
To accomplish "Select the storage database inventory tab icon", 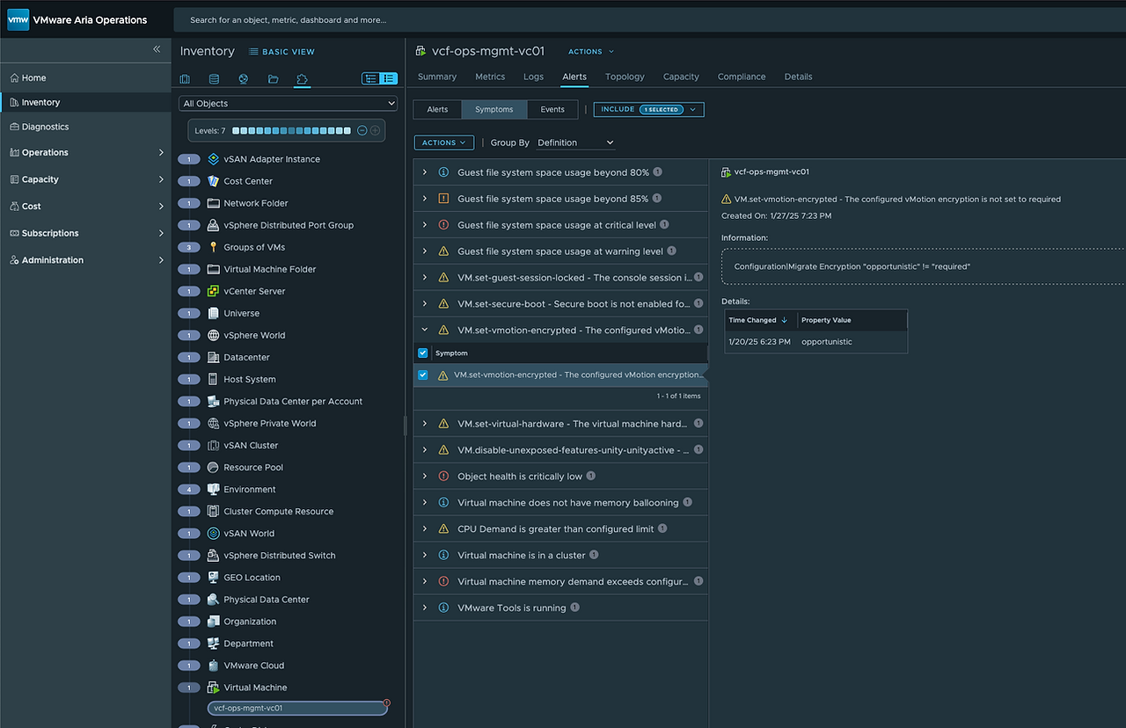I will (214, 79).
